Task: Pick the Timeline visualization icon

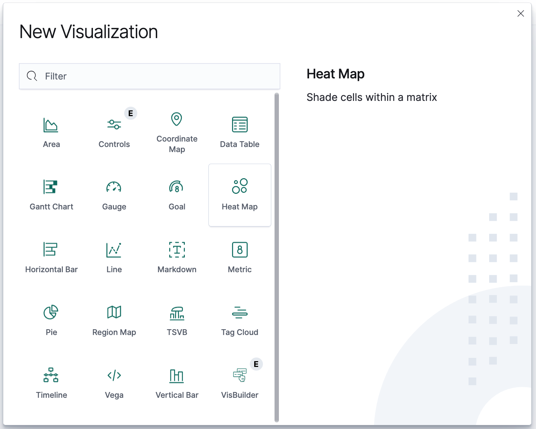Action: (51, 375)
